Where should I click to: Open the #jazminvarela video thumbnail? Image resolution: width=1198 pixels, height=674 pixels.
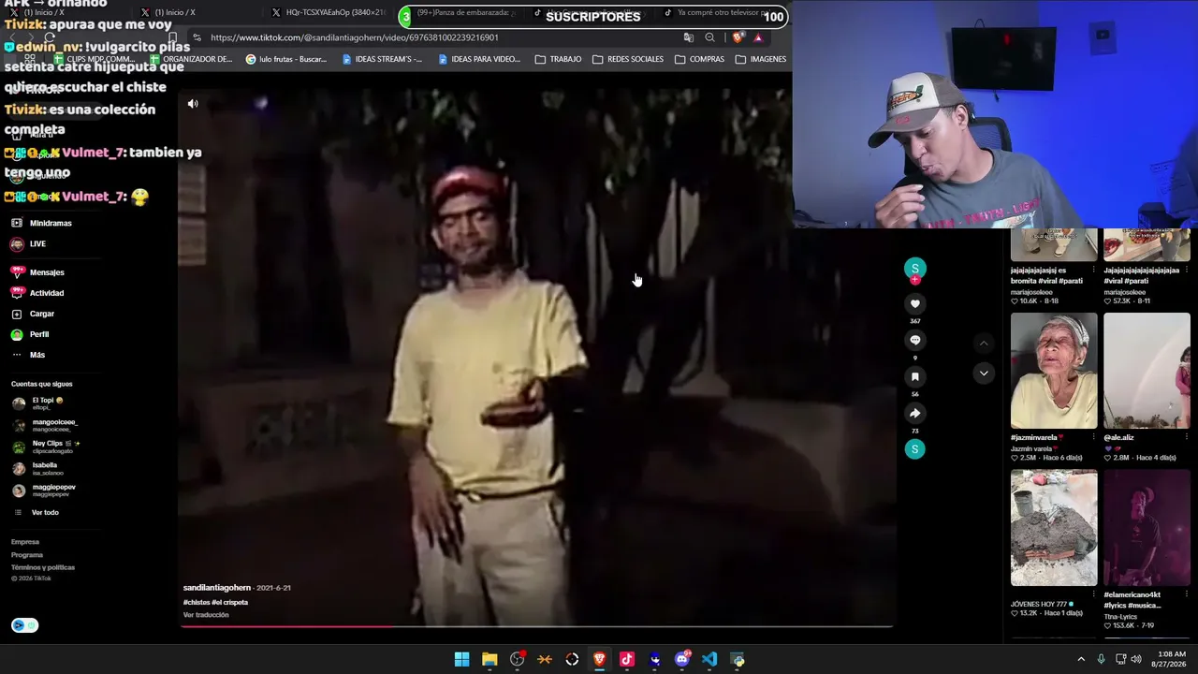click(1054, 371)
